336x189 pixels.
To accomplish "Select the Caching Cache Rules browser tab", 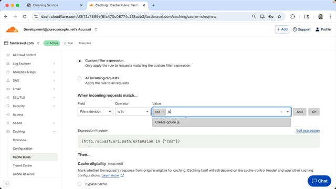I will pos(117,5).
